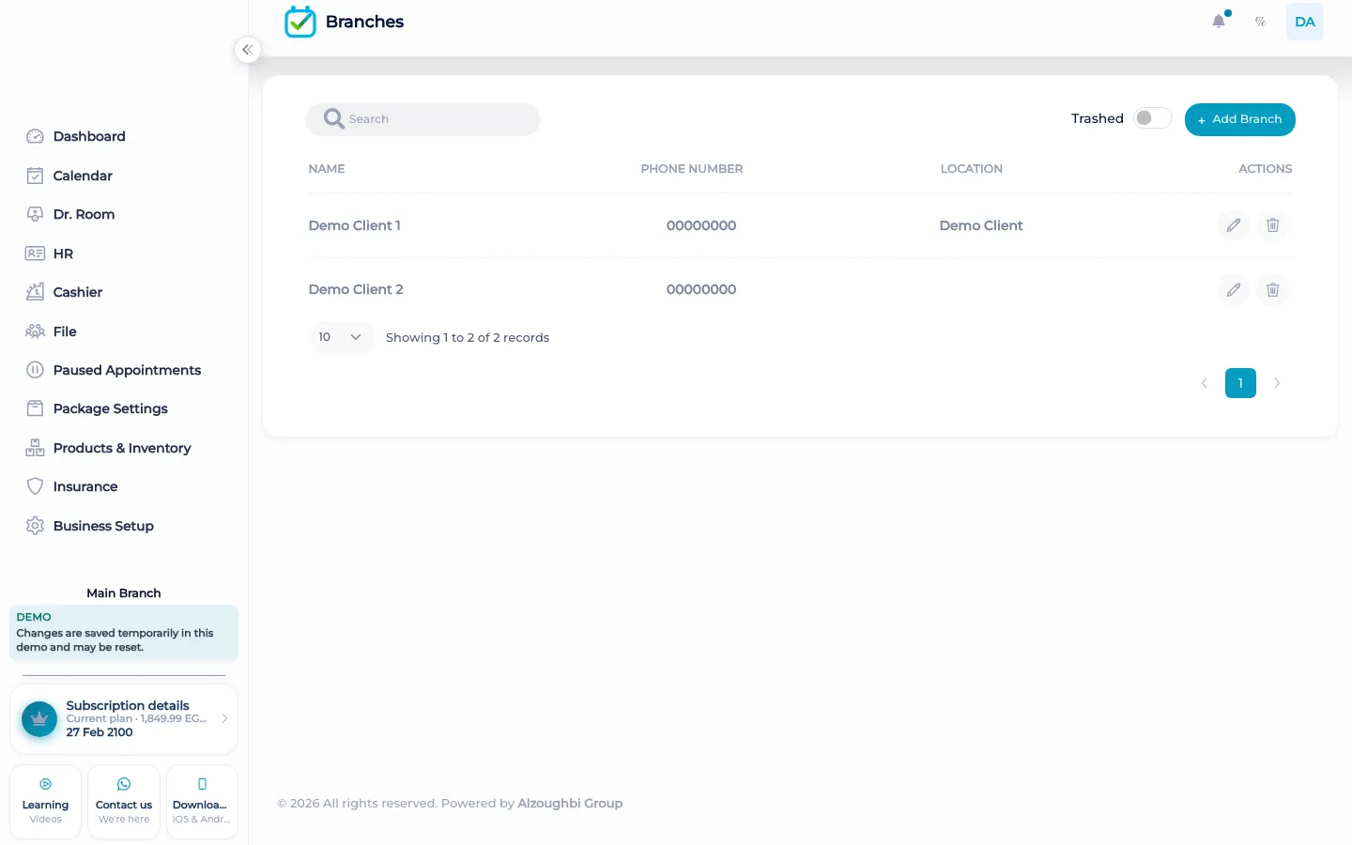Edit the Demo Client 2 branch
Screen dimensions: 1352x845
coord(1234,290)
